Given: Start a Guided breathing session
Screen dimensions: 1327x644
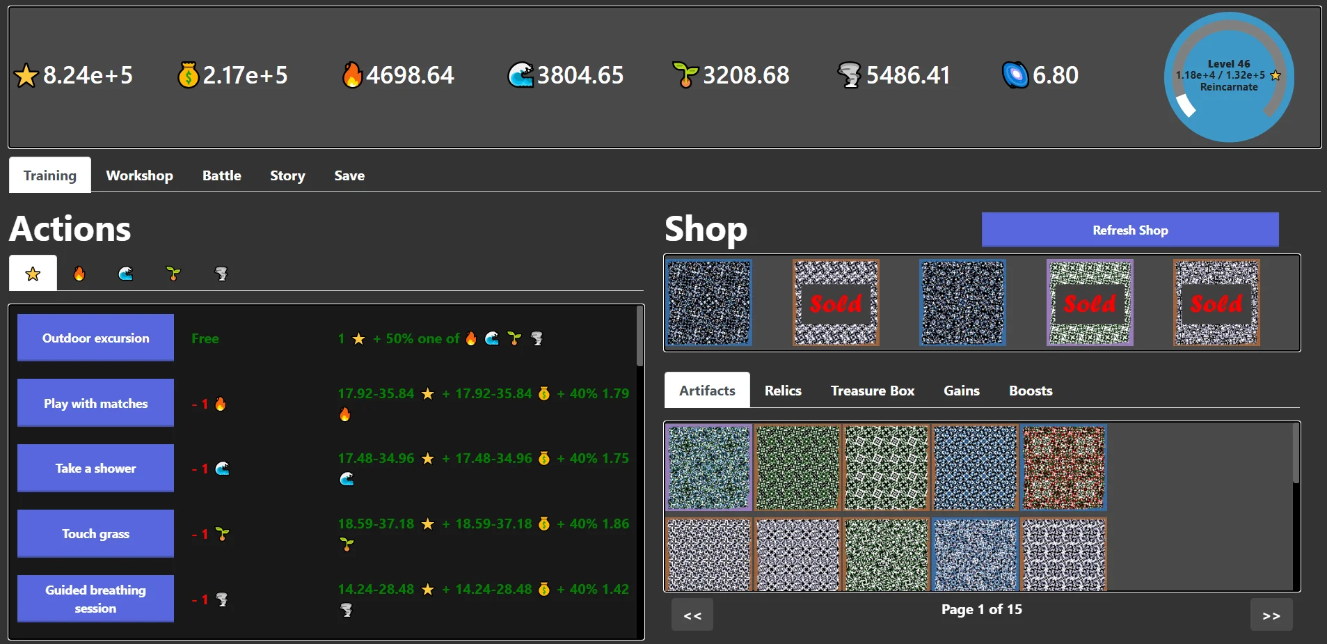Looking at the screenshot, I should tap(95, 599).
